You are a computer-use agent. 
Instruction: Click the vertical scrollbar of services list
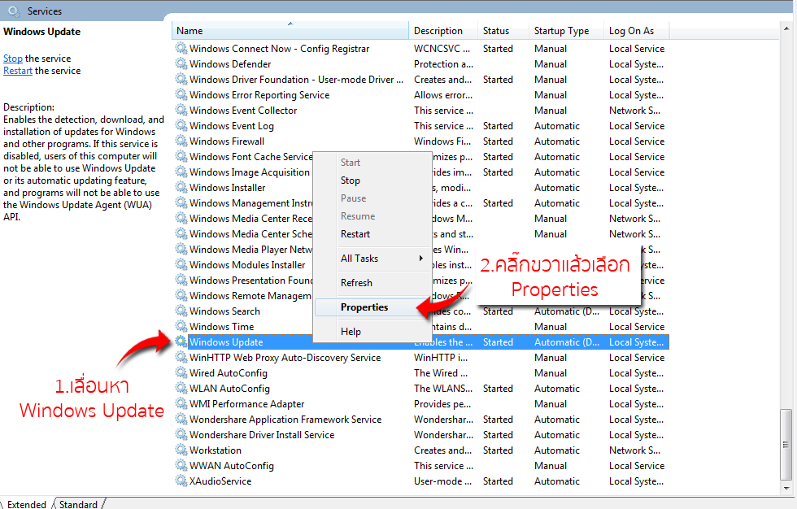(x=786, y=244)
